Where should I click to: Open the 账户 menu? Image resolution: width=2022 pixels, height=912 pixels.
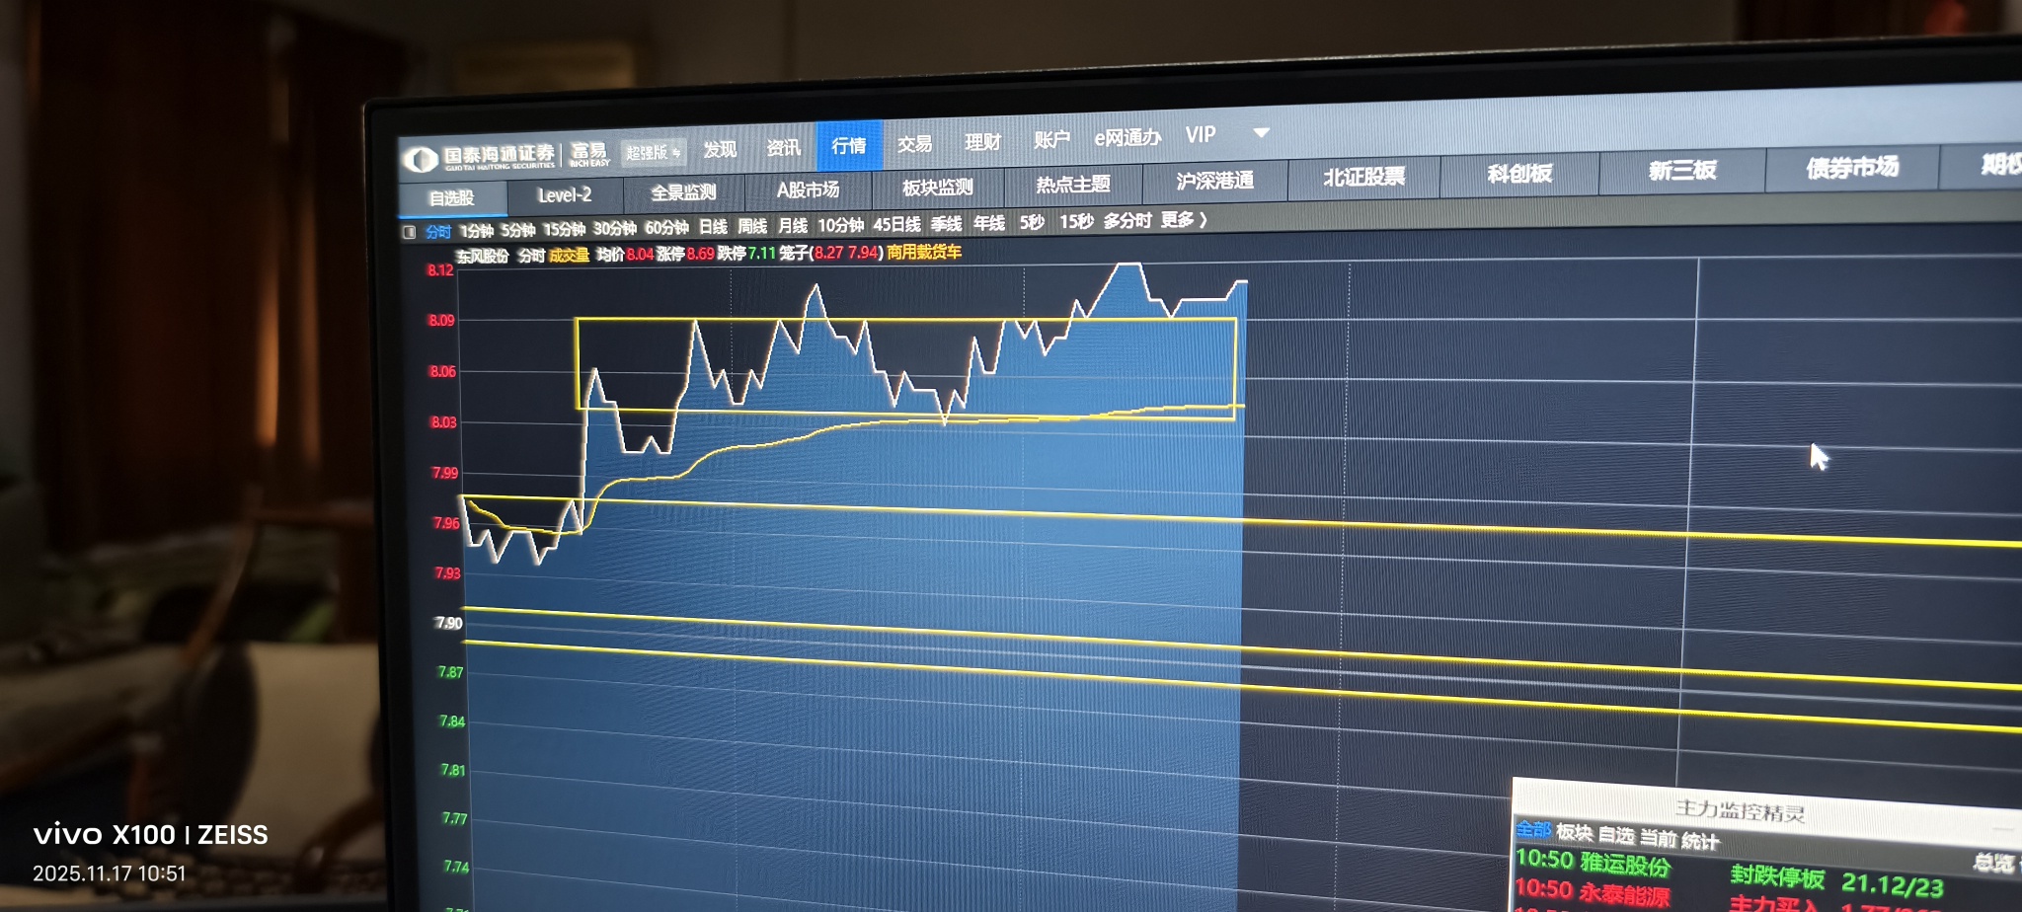pyautogui.click(x=1051, y=140)
